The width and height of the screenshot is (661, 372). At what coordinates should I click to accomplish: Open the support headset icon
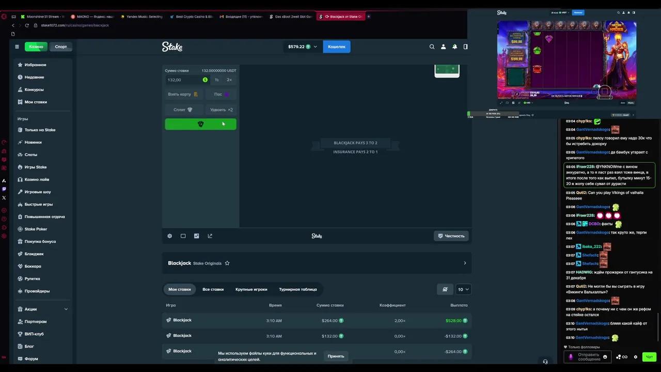tap(545, 362)
